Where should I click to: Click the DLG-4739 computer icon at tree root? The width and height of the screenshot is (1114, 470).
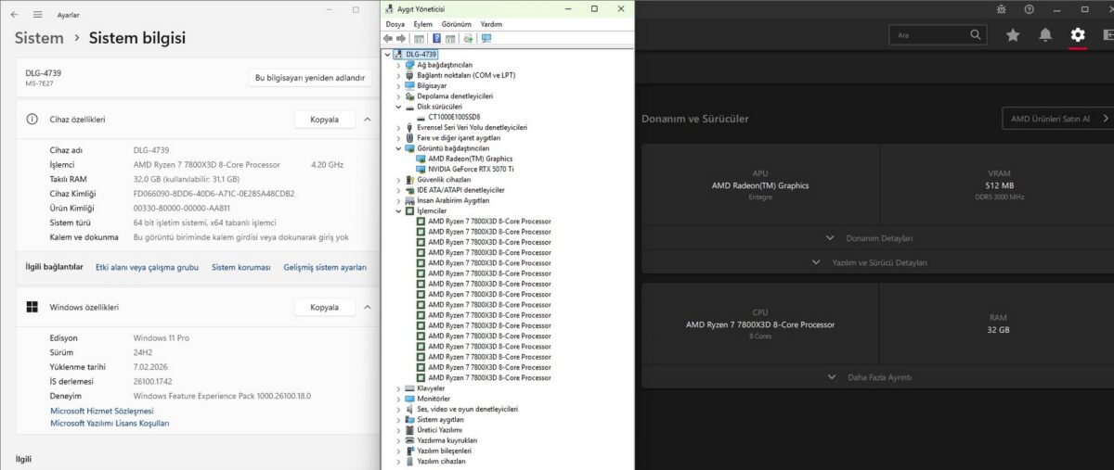(x=398, y=54)
